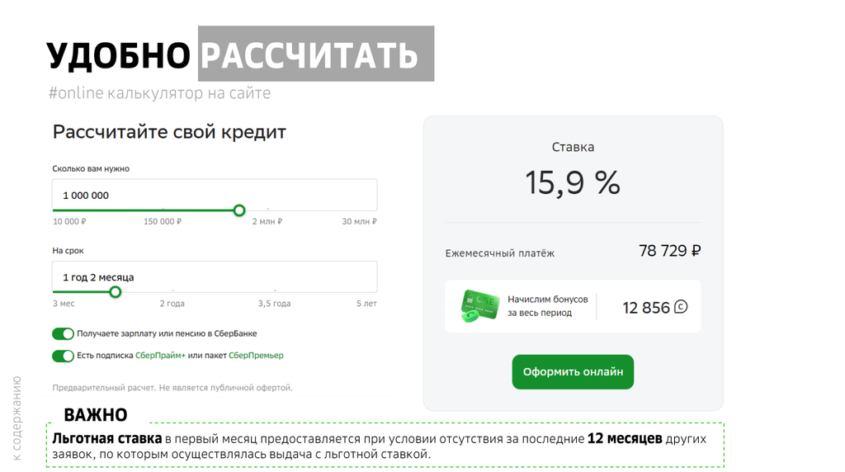Image resolution: width=845 pixels, height=472 pixels.
Task: Open the СберПрайм+ link
Action: (x=160, y=356)
